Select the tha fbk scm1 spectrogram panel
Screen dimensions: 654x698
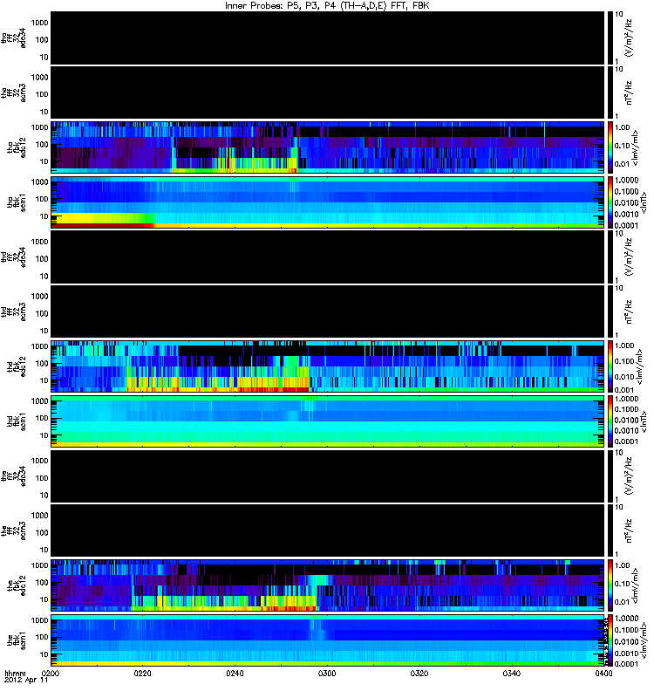(328, 202)
